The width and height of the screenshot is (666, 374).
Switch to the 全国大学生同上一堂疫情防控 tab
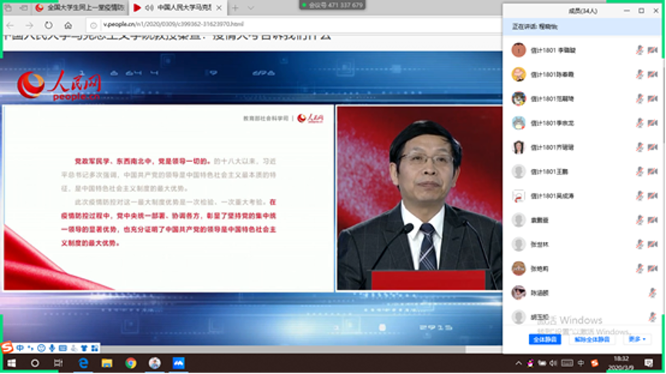click(x=75, y=8)
